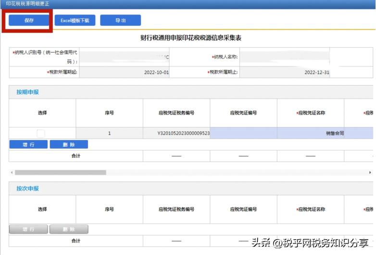Click the 财行税通用申报印花税税源信息采集表 heading
376x255 pixels.
(x=191, y=38)
